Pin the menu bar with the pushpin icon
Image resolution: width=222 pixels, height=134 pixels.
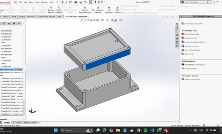click(x=57, y=2)
